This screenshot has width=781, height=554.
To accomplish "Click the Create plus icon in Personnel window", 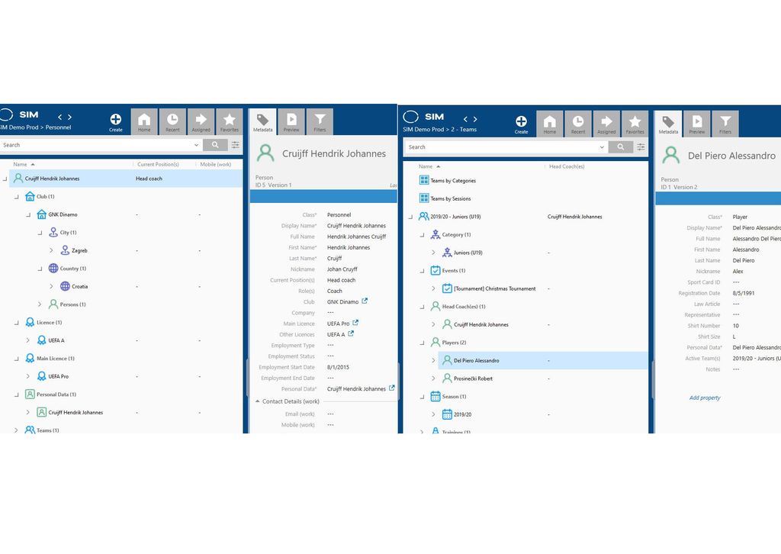I will click(x=115, y=120).
